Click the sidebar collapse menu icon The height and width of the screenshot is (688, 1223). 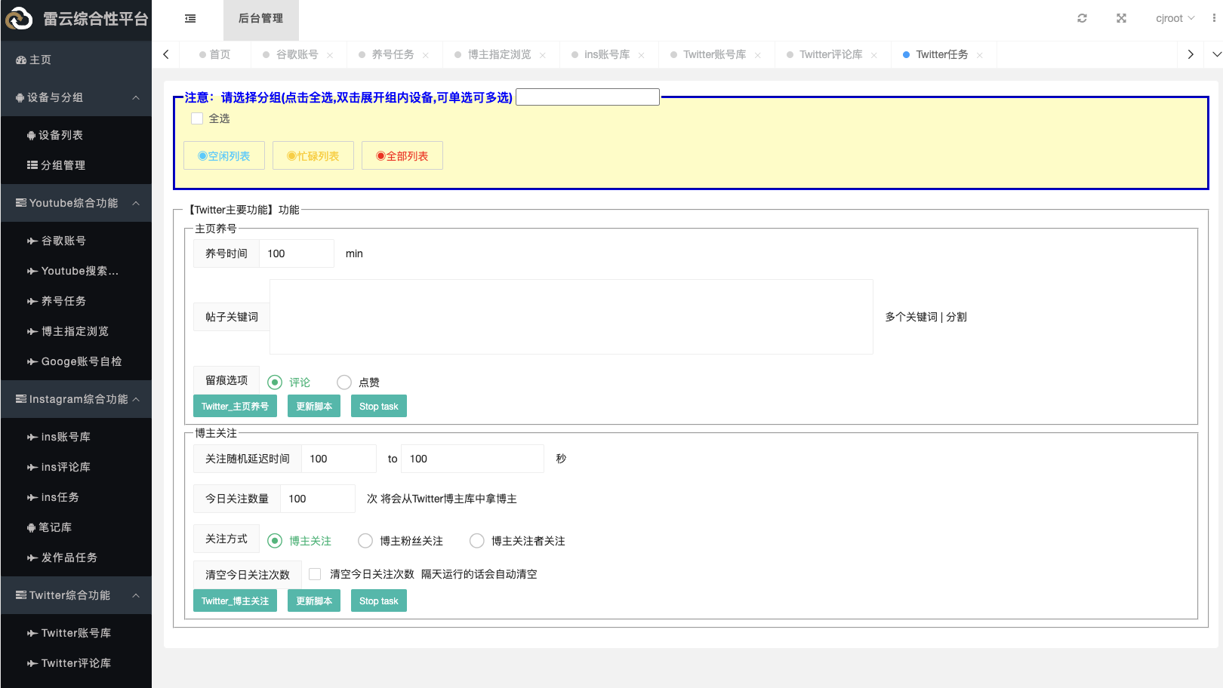click(x=190, y=19)
